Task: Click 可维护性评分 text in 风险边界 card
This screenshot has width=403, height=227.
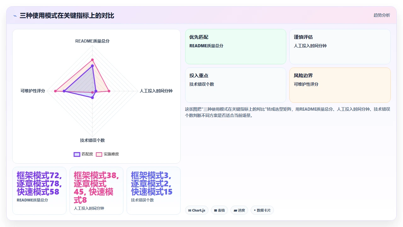Action: 306,84
